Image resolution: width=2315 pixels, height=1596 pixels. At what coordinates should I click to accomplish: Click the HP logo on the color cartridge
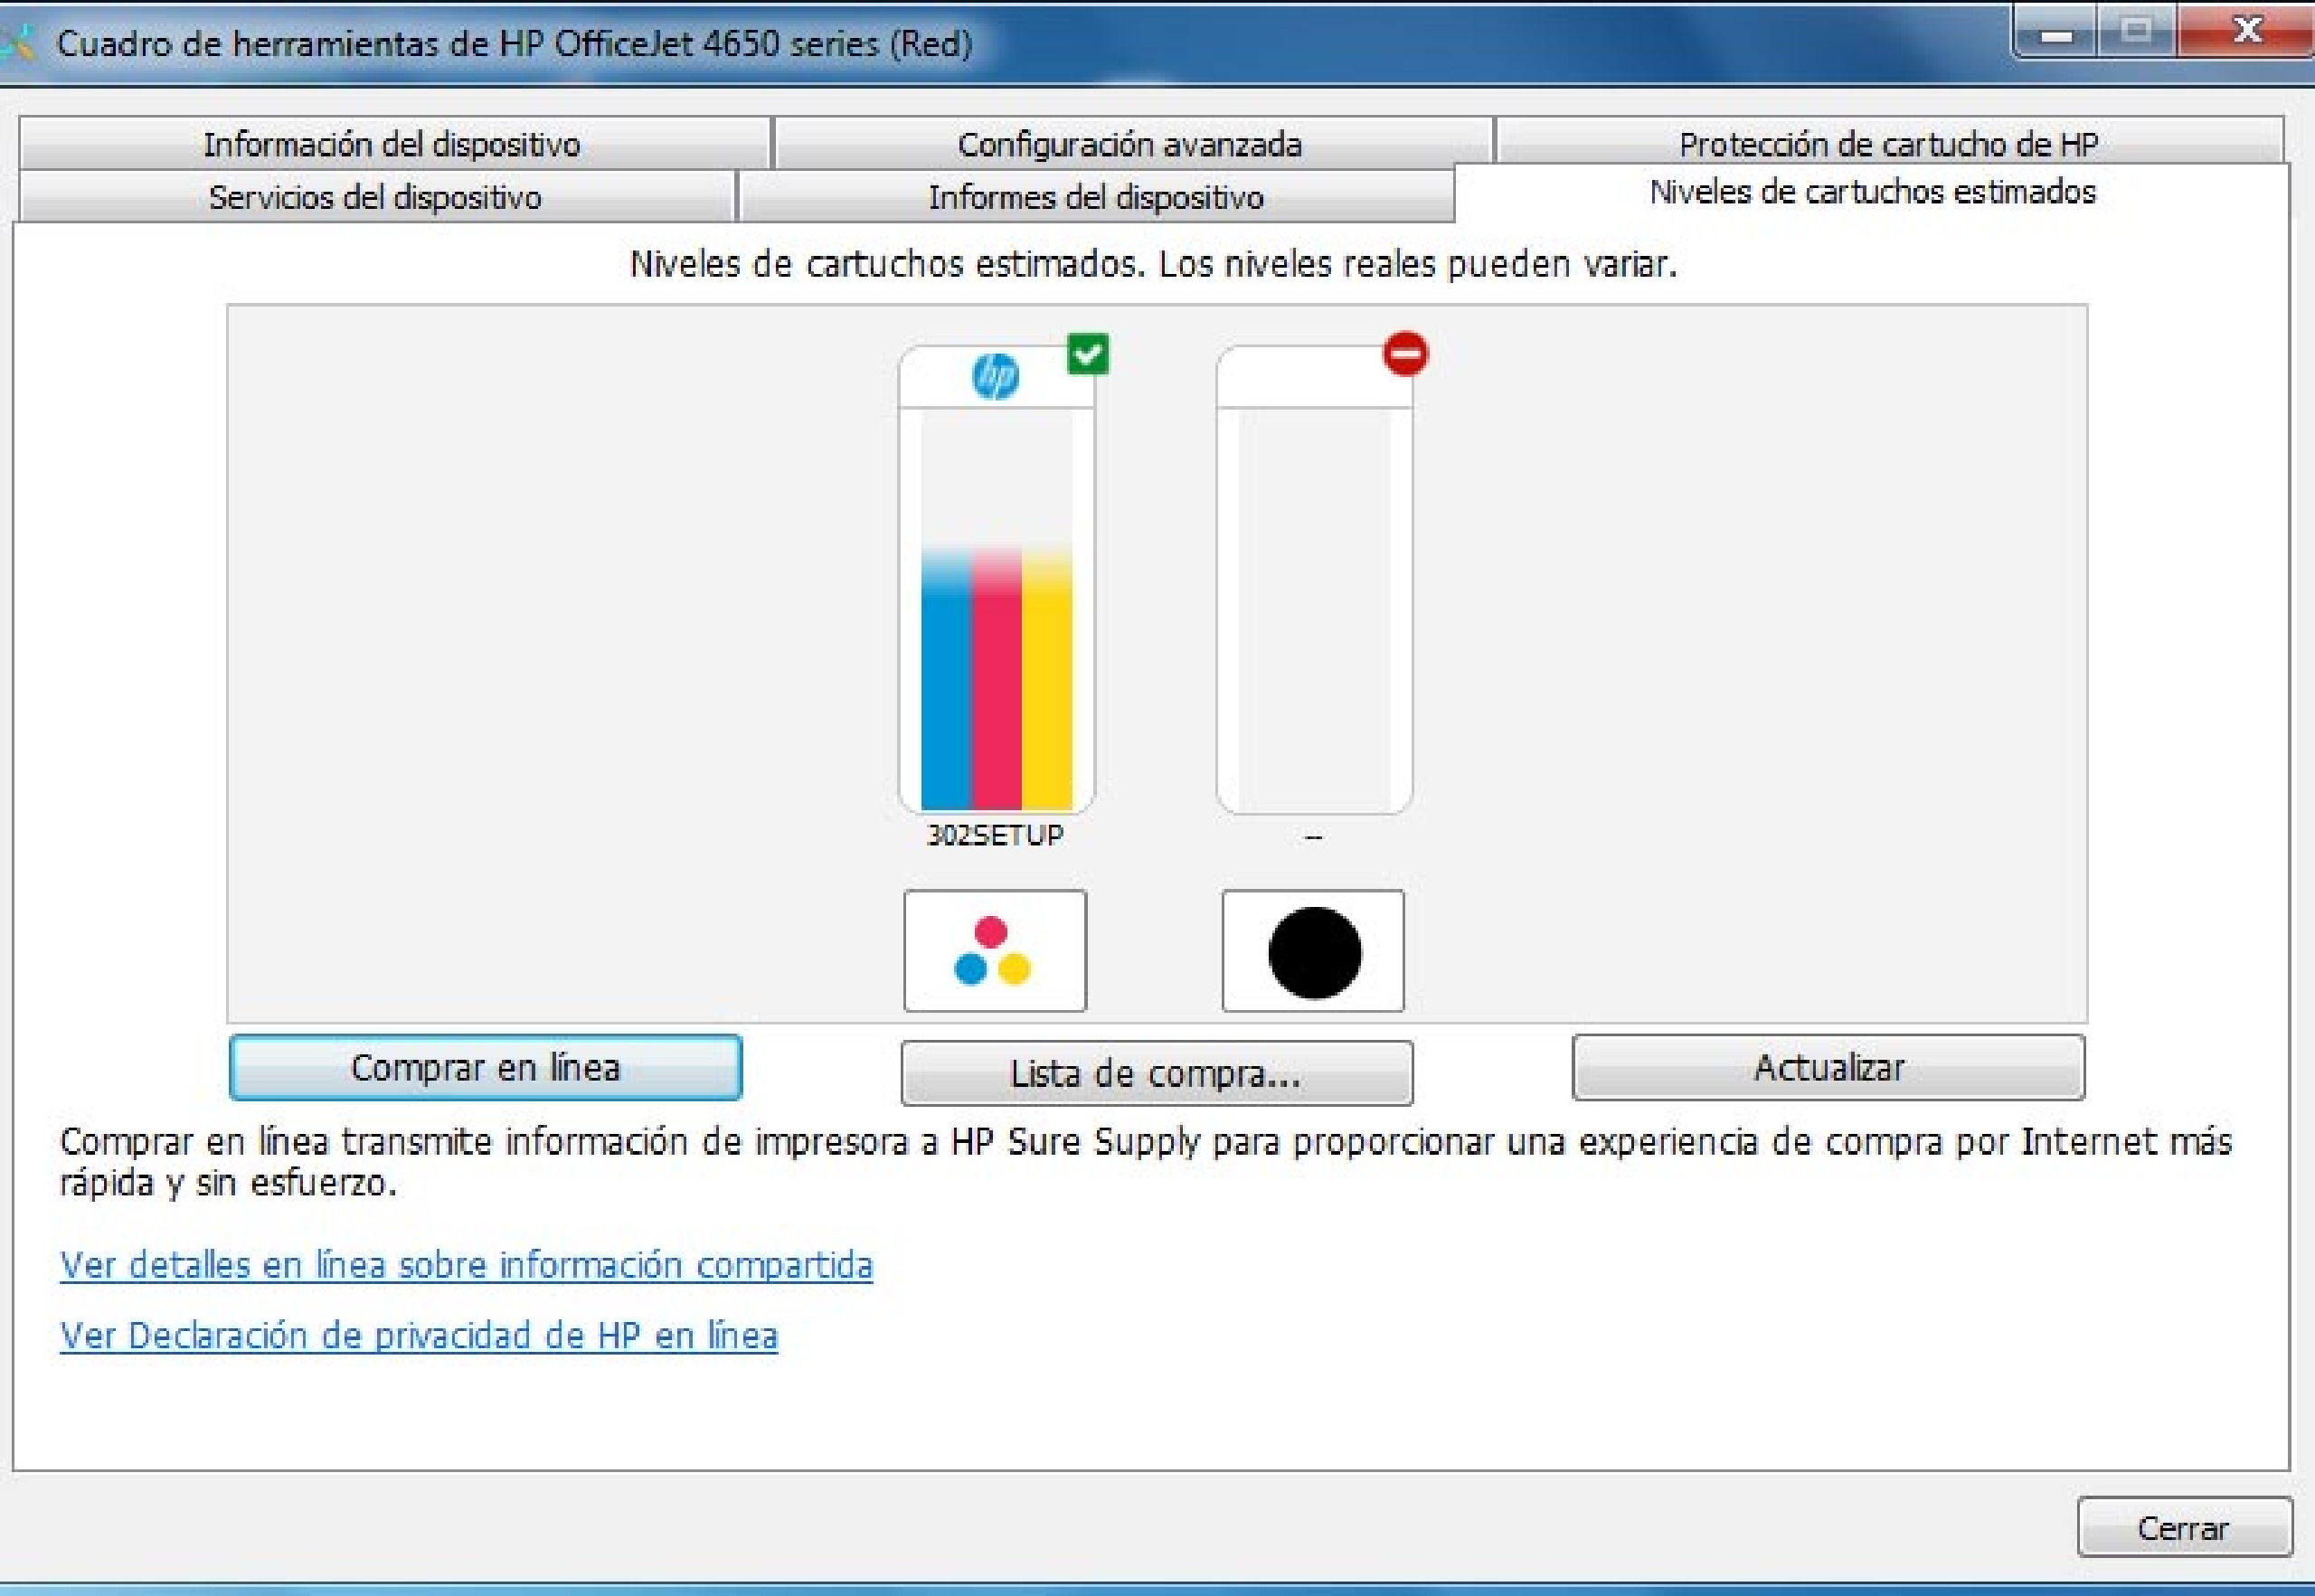tap(995, 376)
